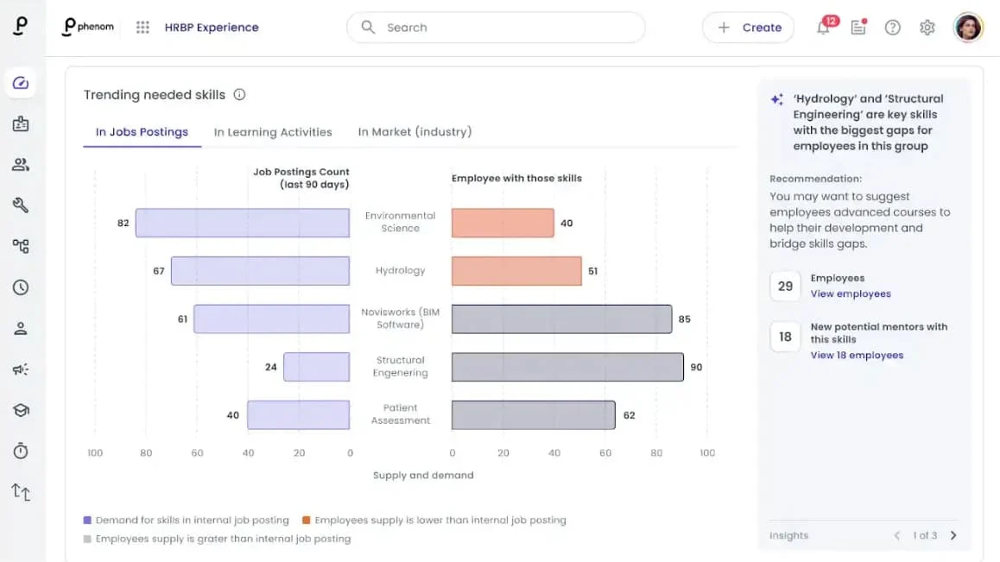
Task: Switch to In Learning Activities tab
Action: click(x=272, y=132)
